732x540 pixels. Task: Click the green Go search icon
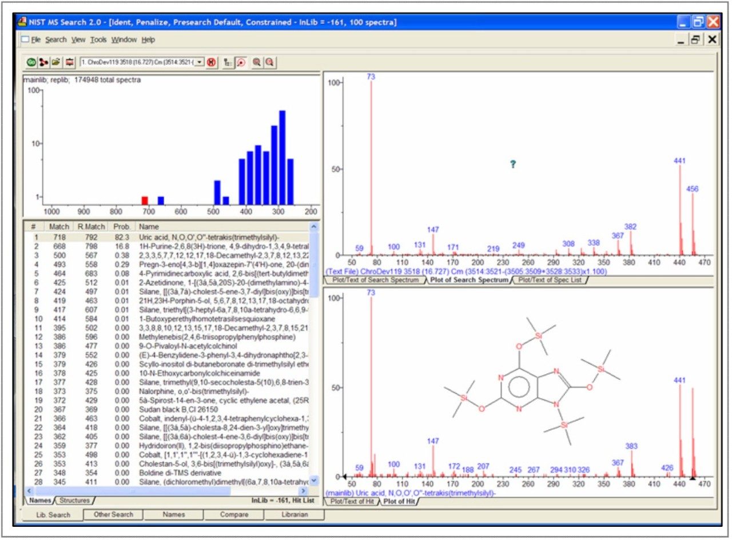[31, 62]
